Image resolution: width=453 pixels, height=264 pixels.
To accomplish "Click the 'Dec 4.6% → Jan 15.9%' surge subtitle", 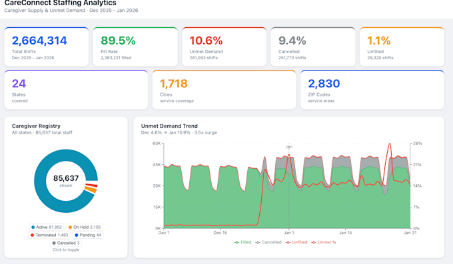I will pyautogui.click(x=179, y=133).
